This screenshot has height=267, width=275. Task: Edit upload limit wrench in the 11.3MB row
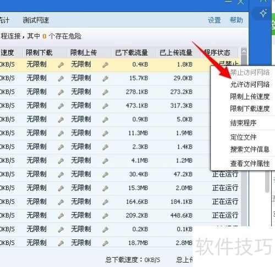pos(105,134)
